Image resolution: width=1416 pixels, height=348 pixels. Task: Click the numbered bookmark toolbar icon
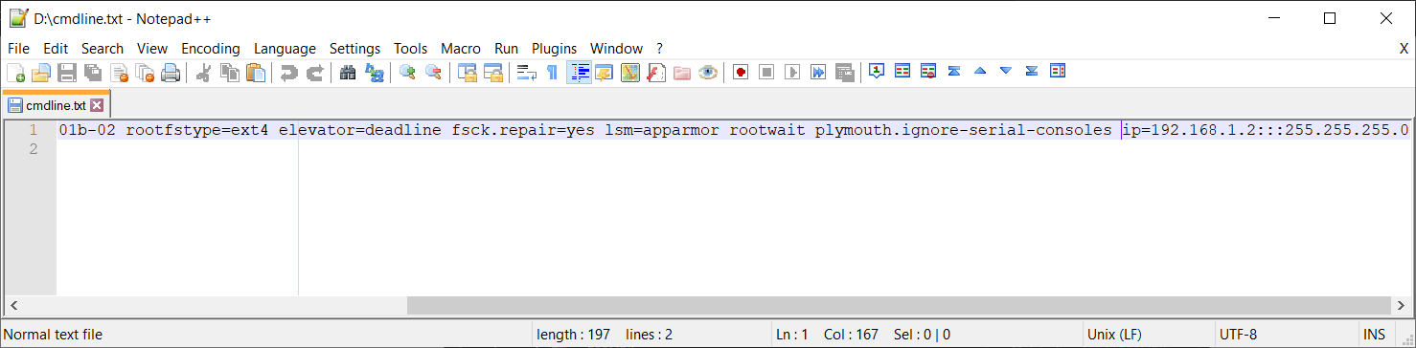click(x=877, y=71)
